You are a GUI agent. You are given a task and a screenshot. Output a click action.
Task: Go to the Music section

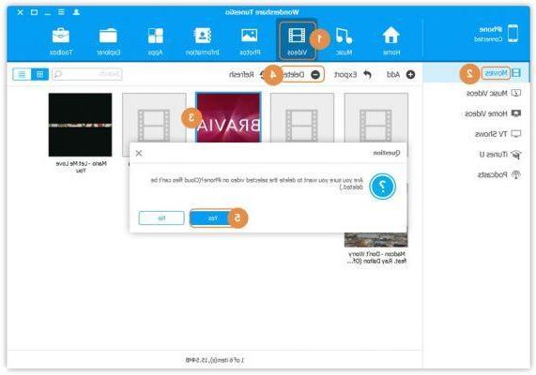(x=344, y=41)
